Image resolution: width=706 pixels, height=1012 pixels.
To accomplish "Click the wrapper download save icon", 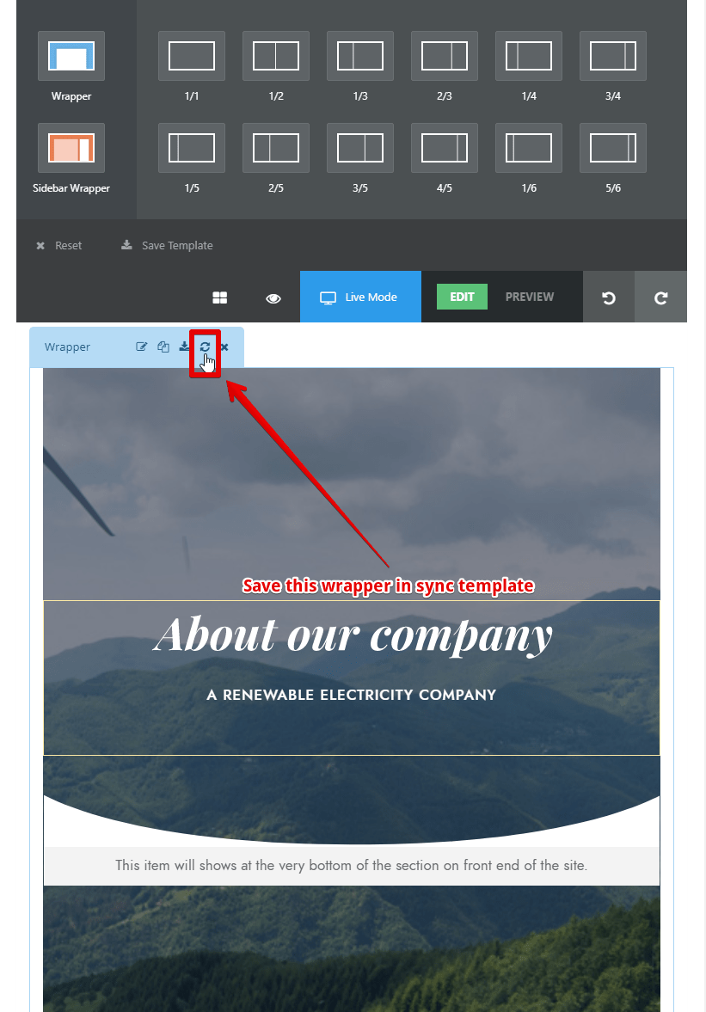I will click(x=184, y=347).
